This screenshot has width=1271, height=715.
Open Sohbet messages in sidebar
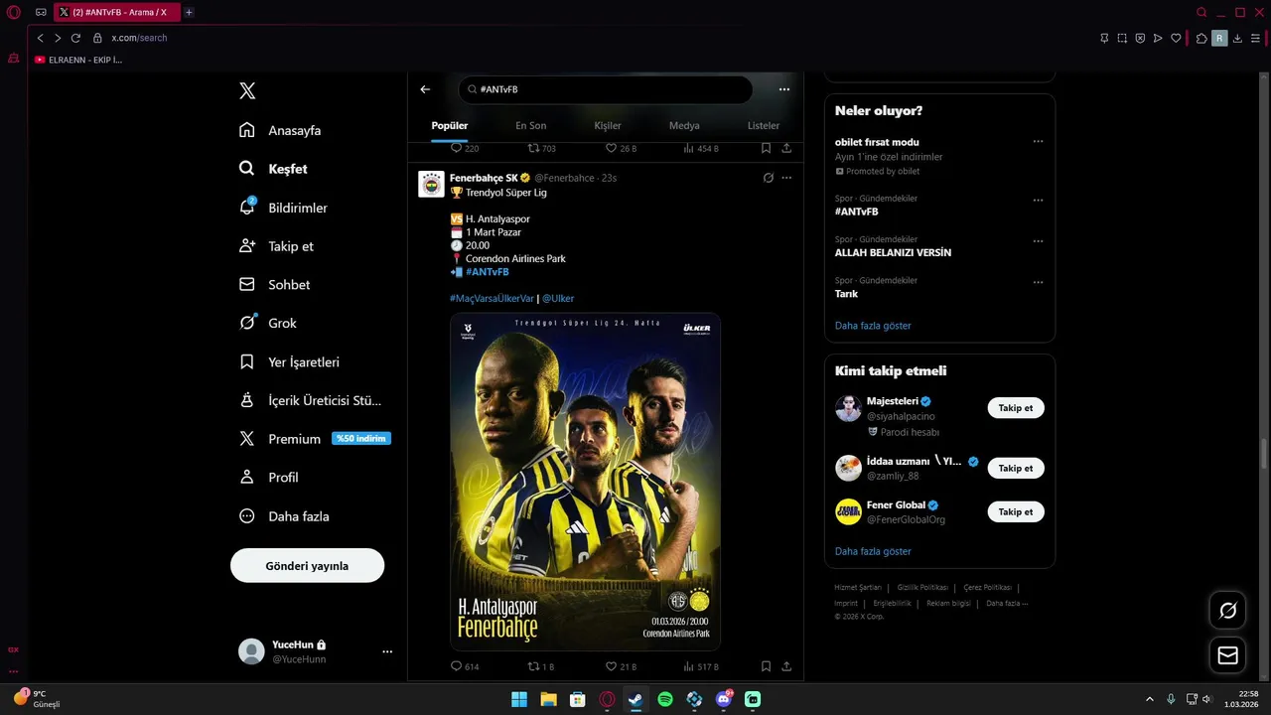pyautogui.click(x=275, y=285)
